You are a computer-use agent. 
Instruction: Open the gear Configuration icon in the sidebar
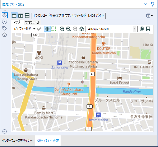click(x=5, y=15)
